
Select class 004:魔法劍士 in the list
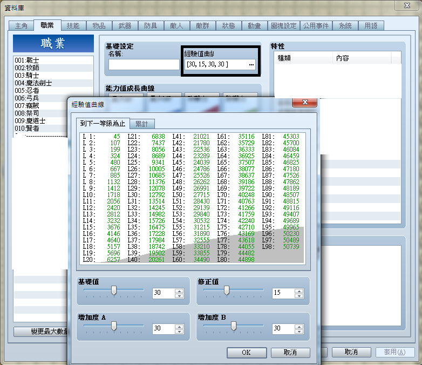pos(53,83)
